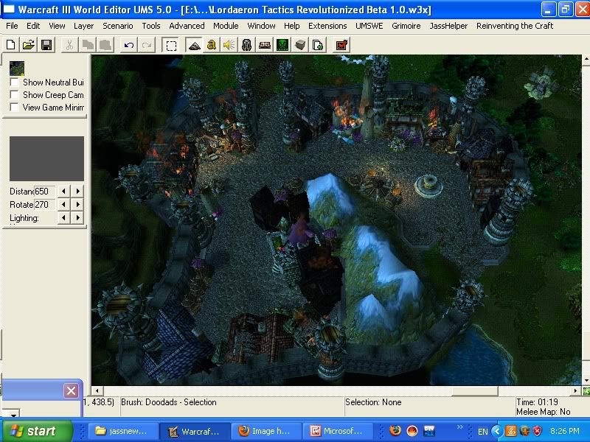This screenshot has height=442, width=590.
Task: Create a new map with the New icon
Action: pos(11,45)
